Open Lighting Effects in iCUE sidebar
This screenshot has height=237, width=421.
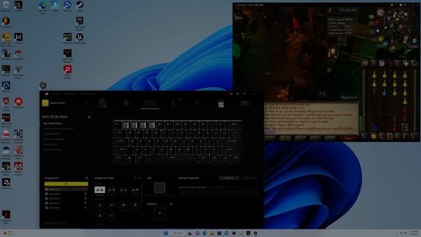point(51,134)
